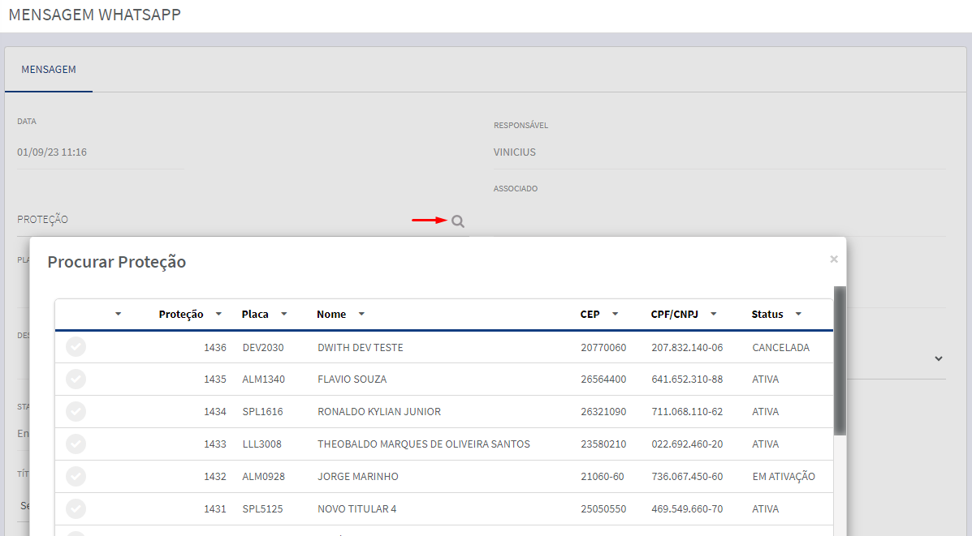Sort by the Nome column header
The height and width of the screenshot is (536, 972).
click(x=331, y=314)
